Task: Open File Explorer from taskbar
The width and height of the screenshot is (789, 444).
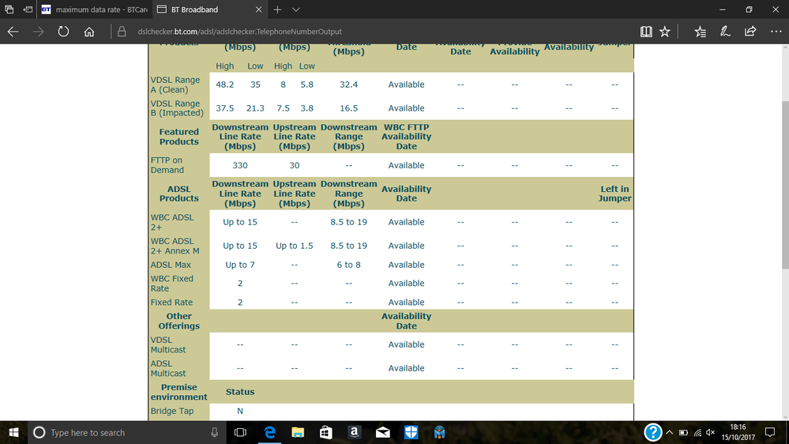Action: click(298, 432)
